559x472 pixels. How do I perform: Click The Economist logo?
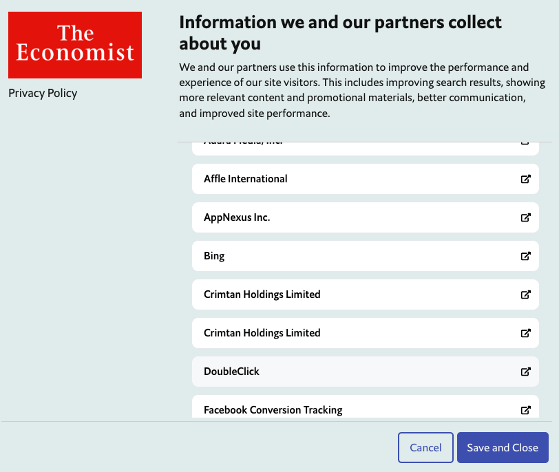pos(75,45)
